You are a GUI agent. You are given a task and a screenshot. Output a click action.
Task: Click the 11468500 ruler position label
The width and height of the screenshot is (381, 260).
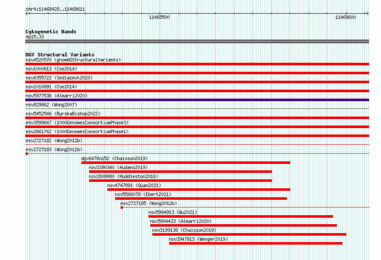[x=159, y=17]
